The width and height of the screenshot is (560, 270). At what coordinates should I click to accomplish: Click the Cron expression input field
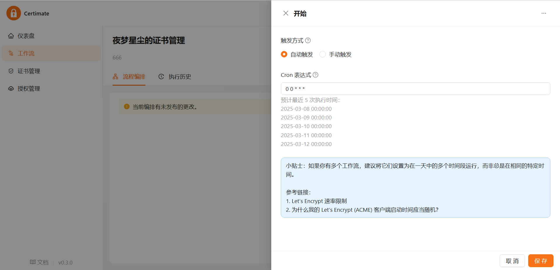pos(415,89)
